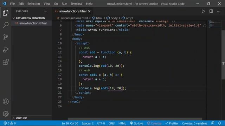Click 'add1' in the line 20 console.log
Viewport: 225px width, 126px height.
click(104, 88)
